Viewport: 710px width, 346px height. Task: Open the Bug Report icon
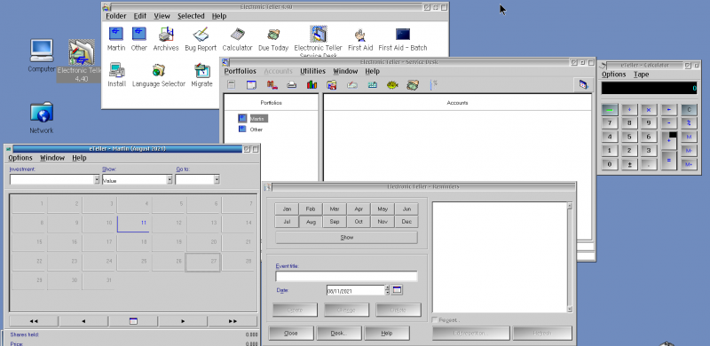click(201, 39)
